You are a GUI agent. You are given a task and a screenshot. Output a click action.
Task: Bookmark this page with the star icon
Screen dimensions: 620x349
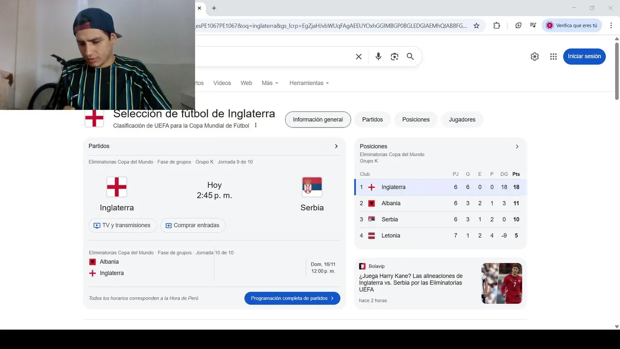pos(477,26)
